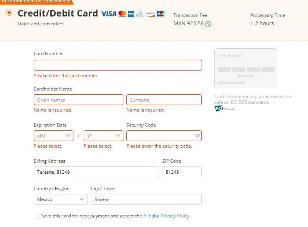This screenshot has height=227, width=308.
Task: Open the Alibaba Privacy Policy link
Action: (x=167, y=216)
